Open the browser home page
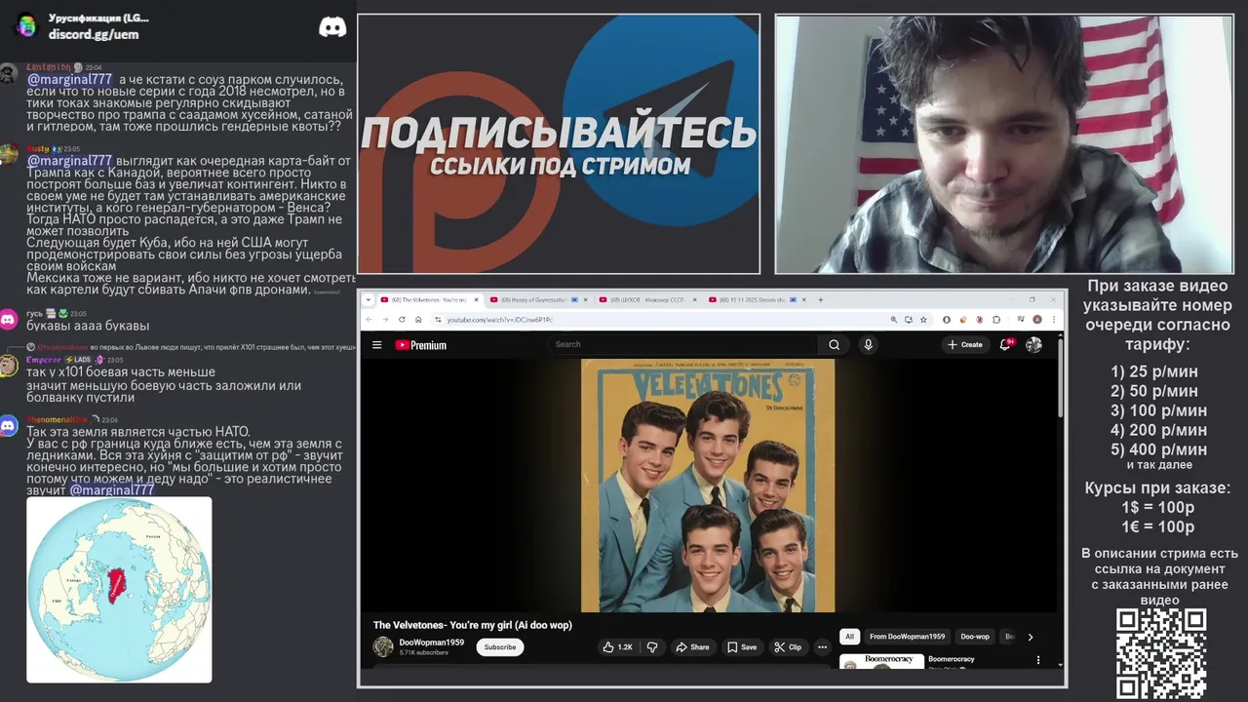Screen dimensions: 1248x702 (418, 319)
